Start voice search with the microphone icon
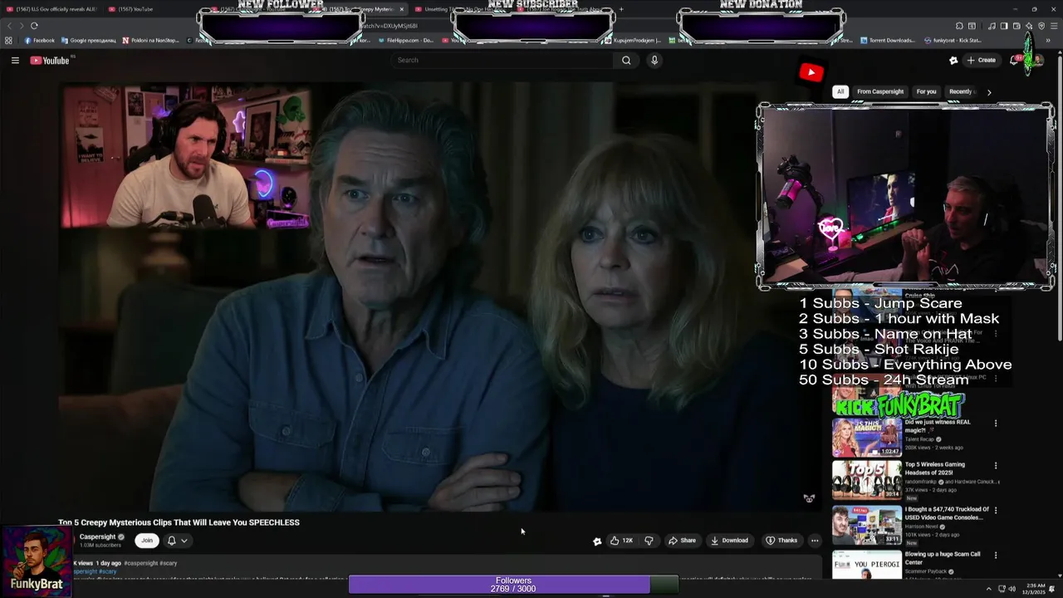1063x598 pixels. click(654, 60)
